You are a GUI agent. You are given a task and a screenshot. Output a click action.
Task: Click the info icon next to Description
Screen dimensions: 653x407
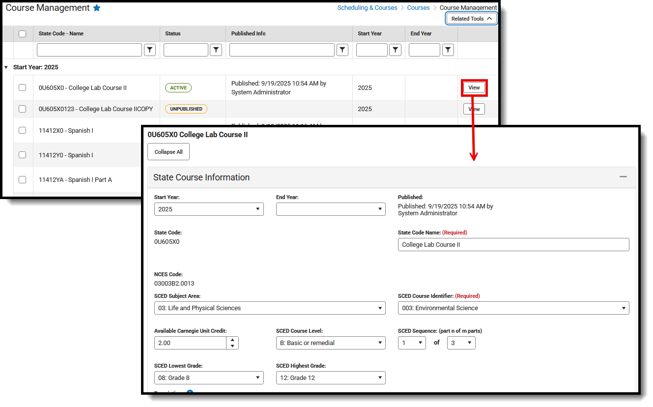[189, 393]
